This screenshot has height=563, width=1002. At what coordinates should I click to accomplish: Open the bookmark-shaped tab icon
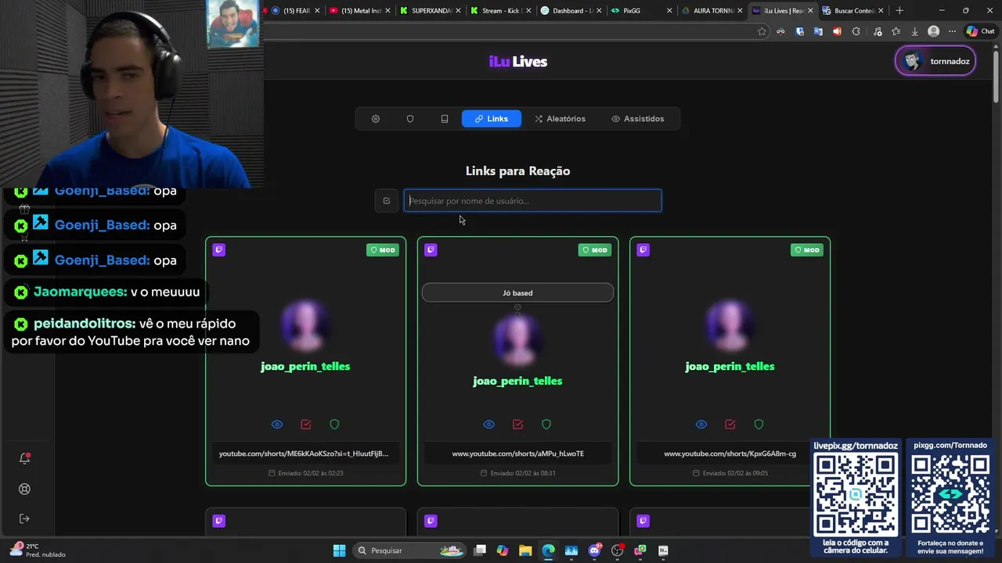(x=445, y=119)
